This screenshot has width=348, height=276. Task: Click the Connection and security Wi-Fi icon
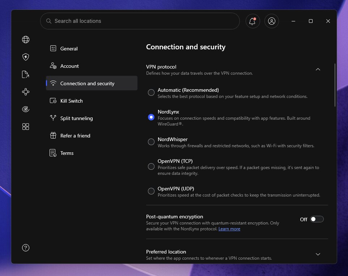pos(53,83)
